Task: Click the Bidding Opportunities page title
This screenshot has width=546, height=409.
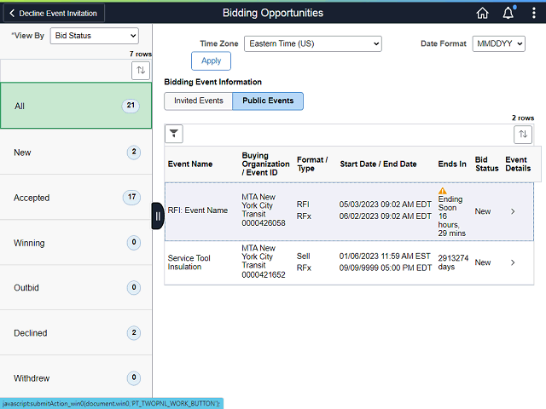Action: tap(273, 14)
